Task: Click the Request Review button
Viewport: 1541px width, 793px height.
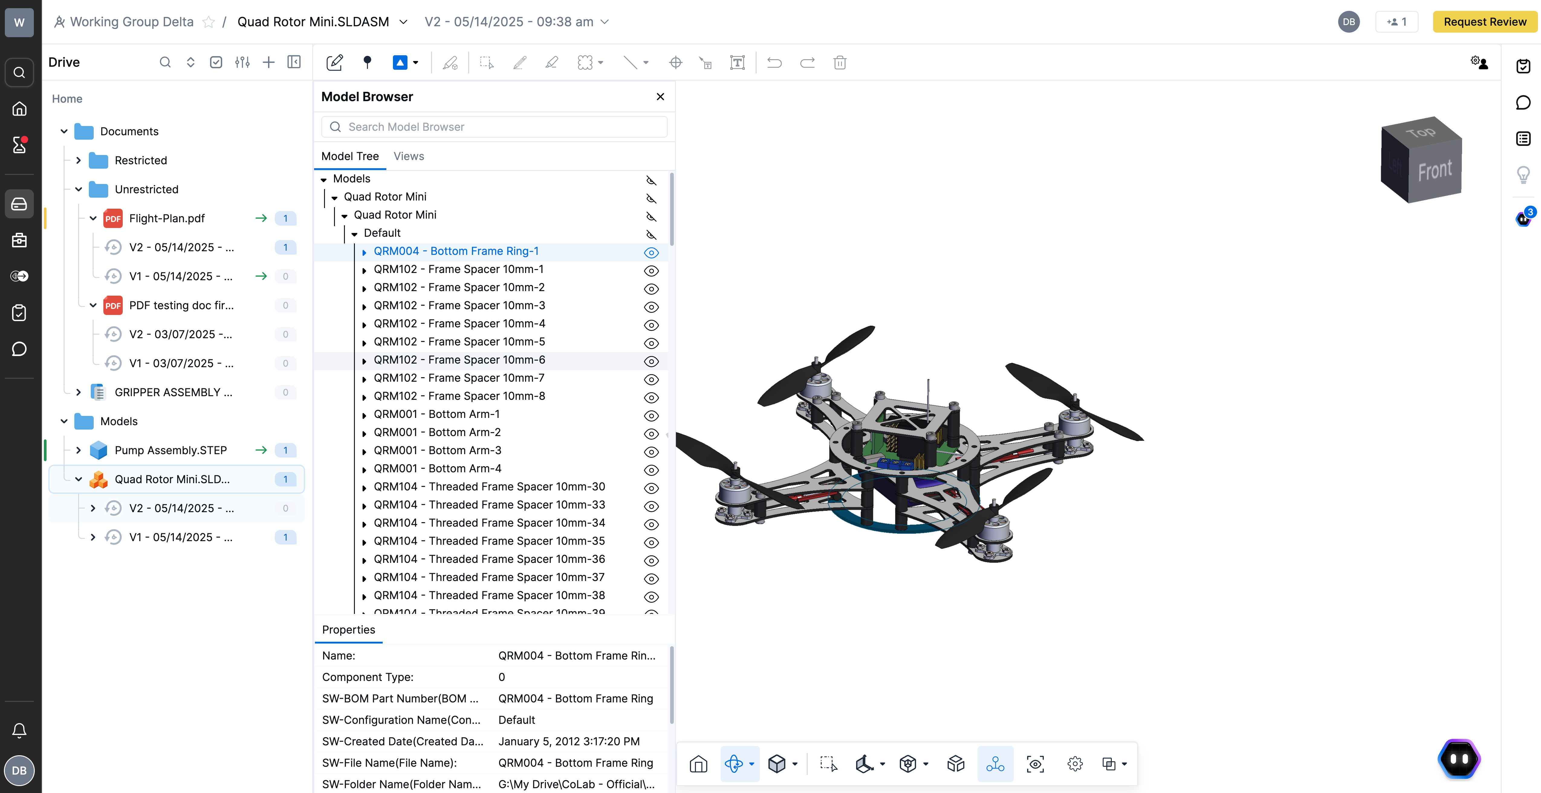Action: (1485, 21)
